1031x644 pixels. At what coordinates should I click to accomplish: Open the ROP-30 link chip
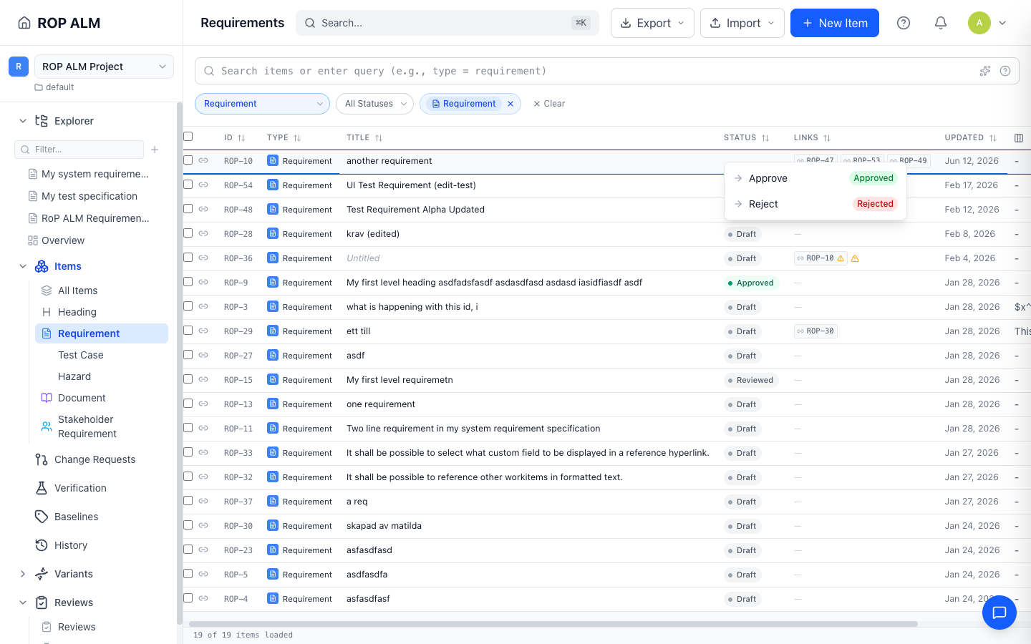coord(815,331)
